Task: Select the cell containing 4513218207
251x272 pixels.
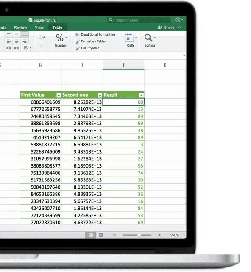Action: [41, 137]
